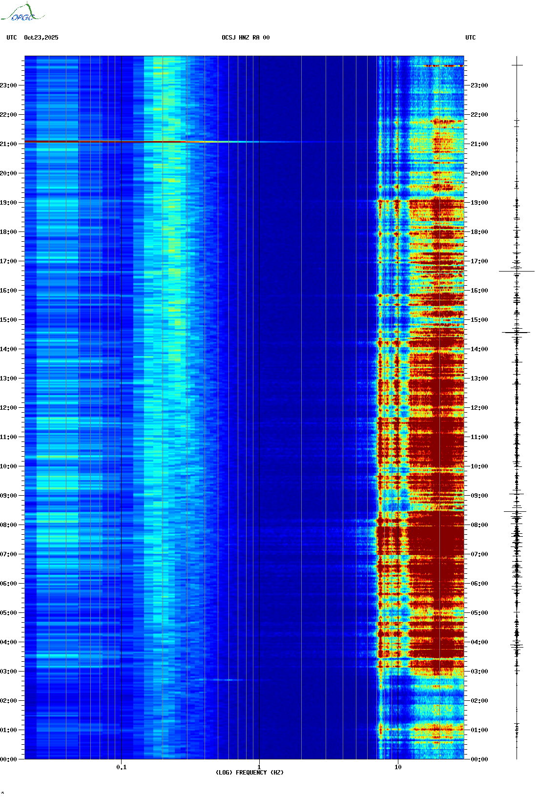Image resolution: width=538 pixels, height=798 pixels.
Task: Click the 14:00 label on right time axis
Action: pos(479,349)
